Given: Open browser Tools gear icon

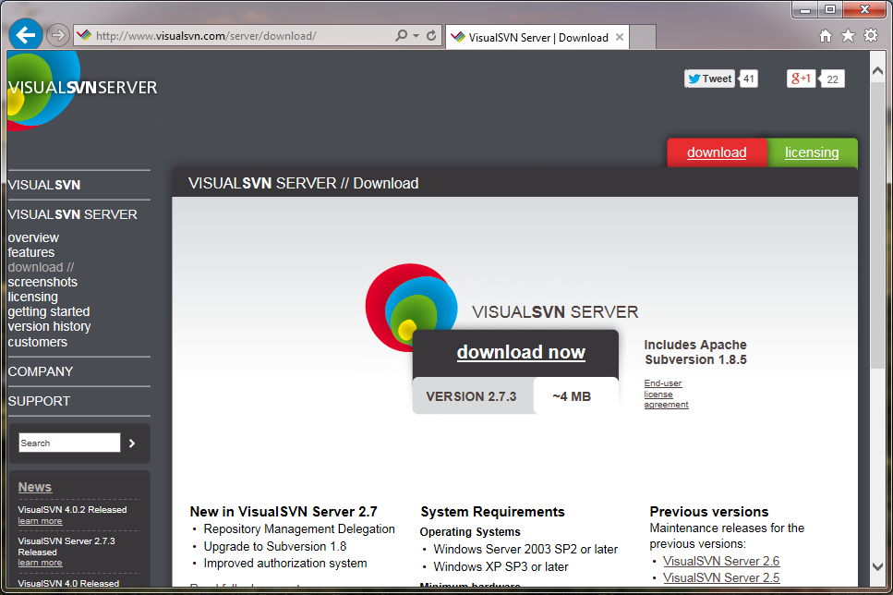Looking at the screenshot, I should [x=871, y=36].
